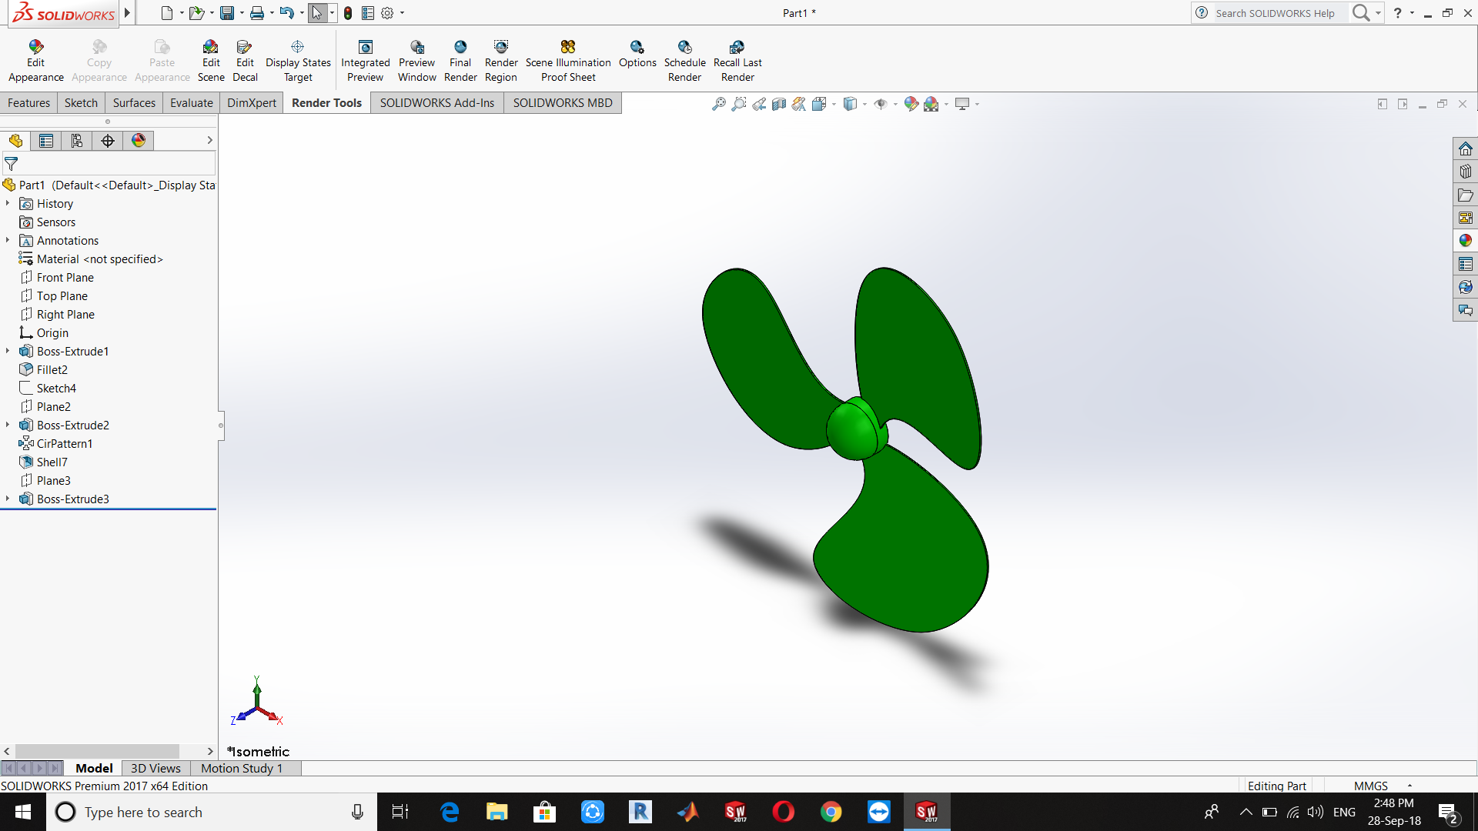Toggle the rebuild traffic light icon
Screen dimensions: 1478x831
[348, 13]
